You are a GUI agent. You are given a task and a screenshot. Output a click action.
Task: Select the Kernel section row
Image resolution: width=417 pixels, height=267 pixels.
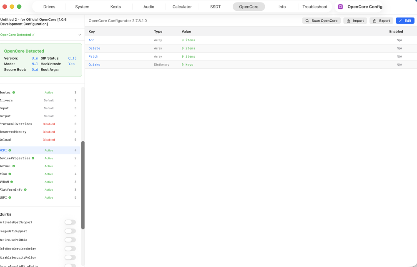39,166
